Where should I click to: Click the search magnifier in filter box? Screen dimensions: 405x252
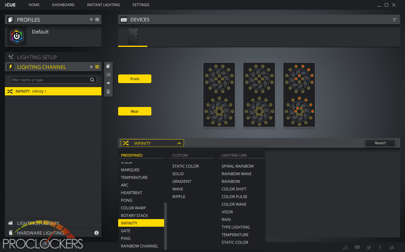point(92,80)
